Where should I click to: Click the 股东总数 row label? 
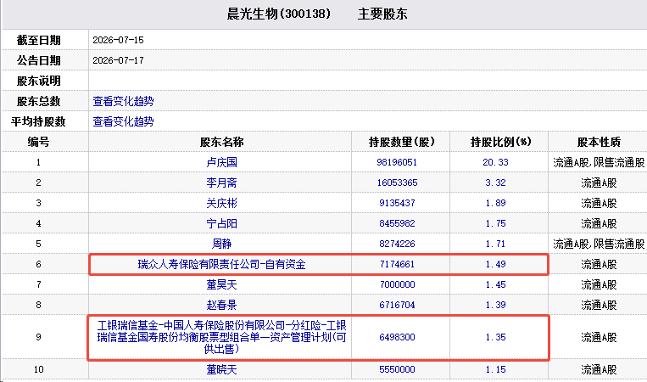click(38, 101)
